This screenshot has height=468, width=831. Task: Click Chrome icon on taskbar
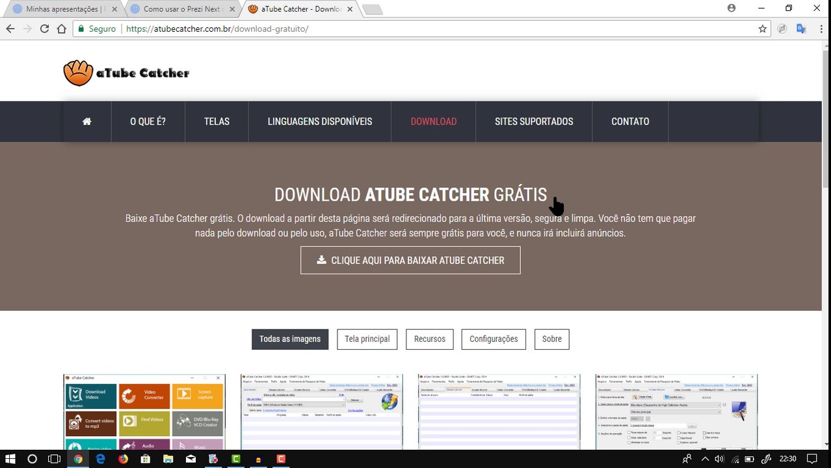78,459
